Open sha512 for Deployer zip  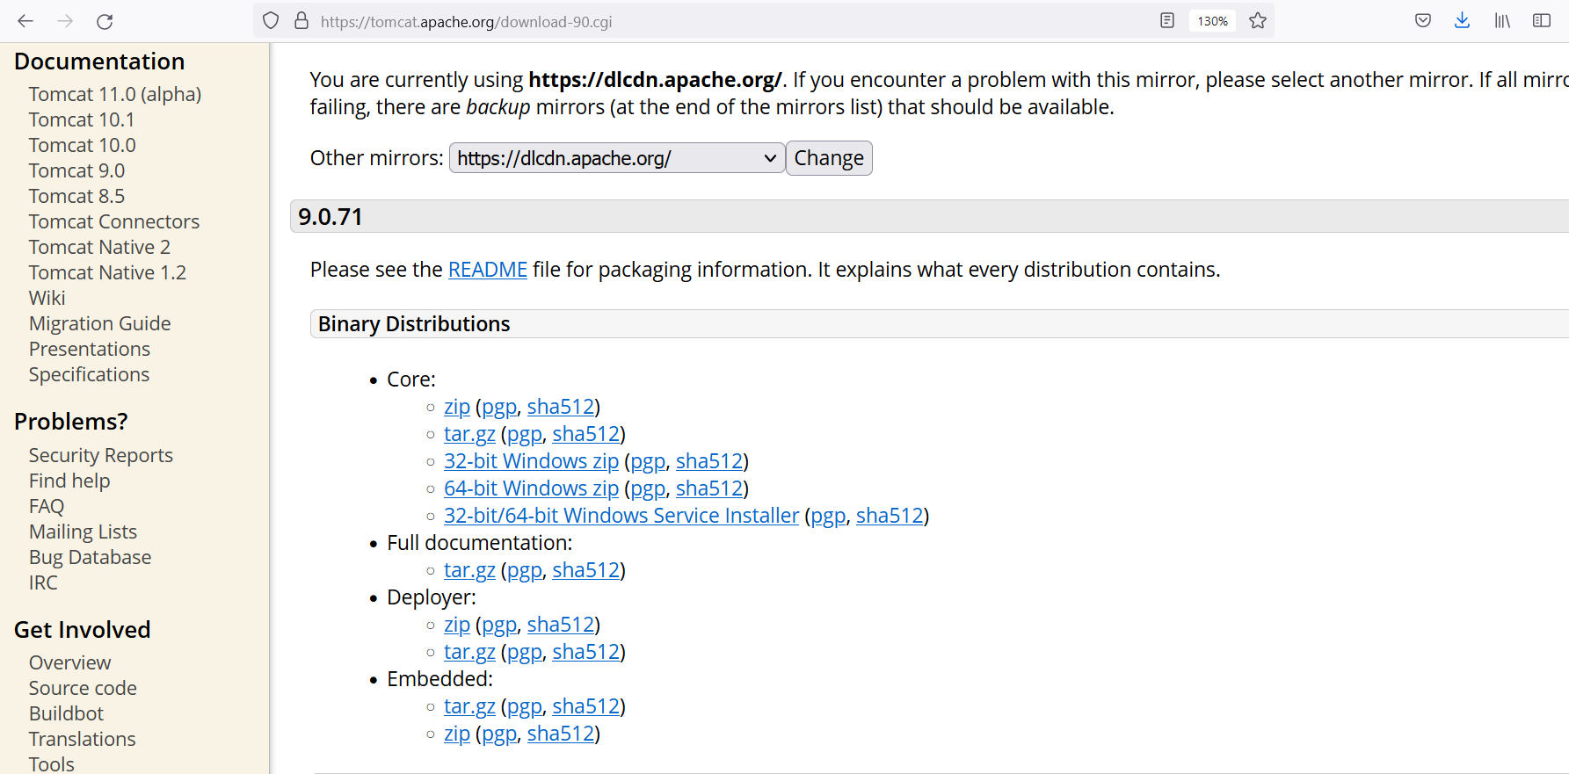coord(561,625)
